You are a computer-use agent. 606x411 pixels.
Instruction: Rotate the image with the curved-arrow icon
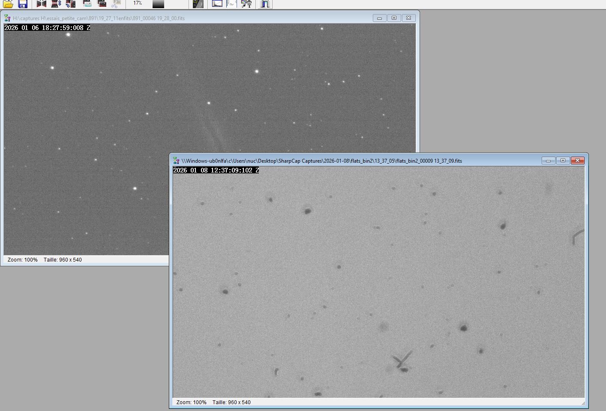pos(71,4)
